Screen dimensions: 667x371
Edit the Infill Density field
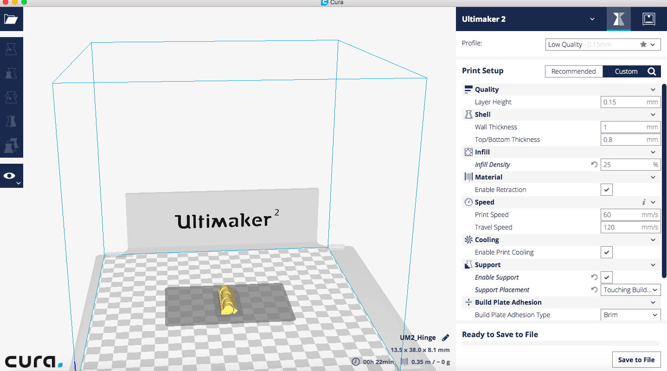(x=630, y=165)
